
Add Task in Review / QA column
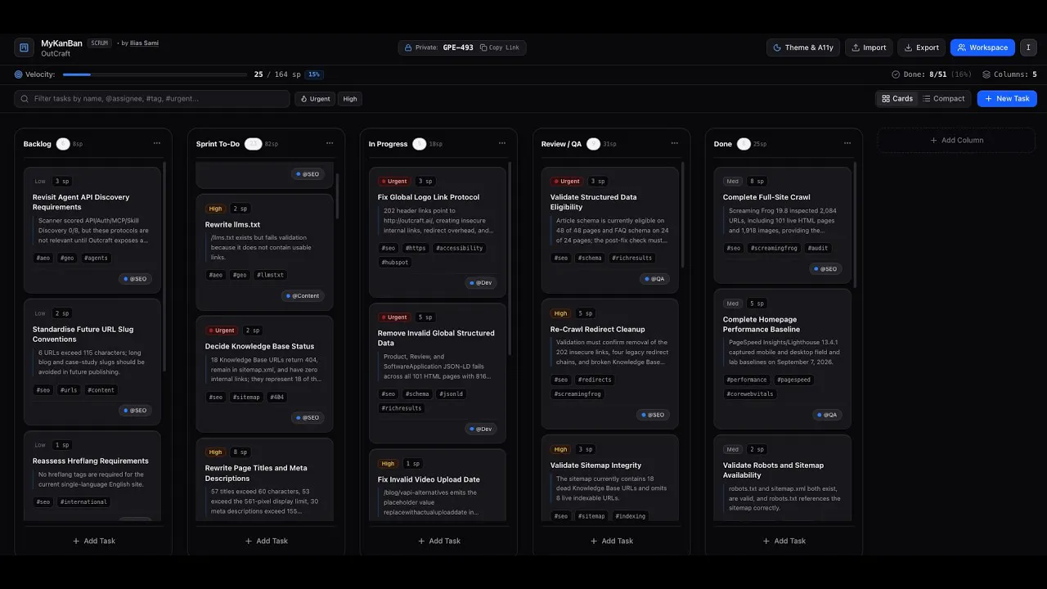click(611, 541)
